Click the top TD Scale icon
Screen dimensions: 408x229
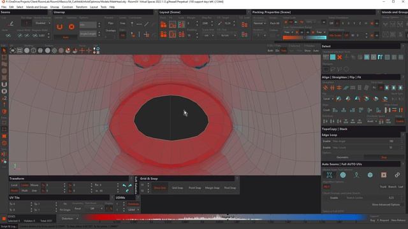tap(244, 25)
